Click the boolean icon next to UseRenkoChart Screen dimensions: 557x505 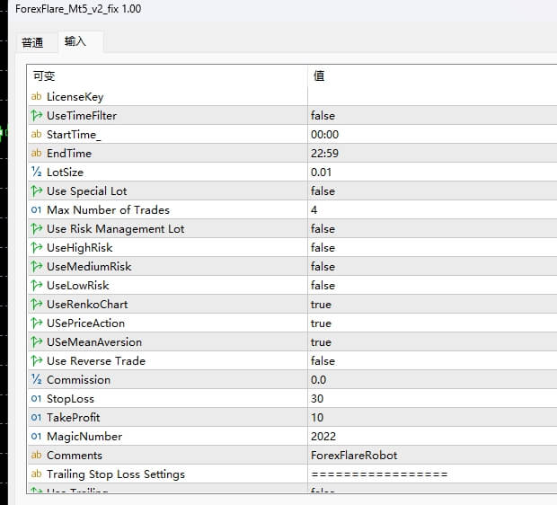click(37, 305)
